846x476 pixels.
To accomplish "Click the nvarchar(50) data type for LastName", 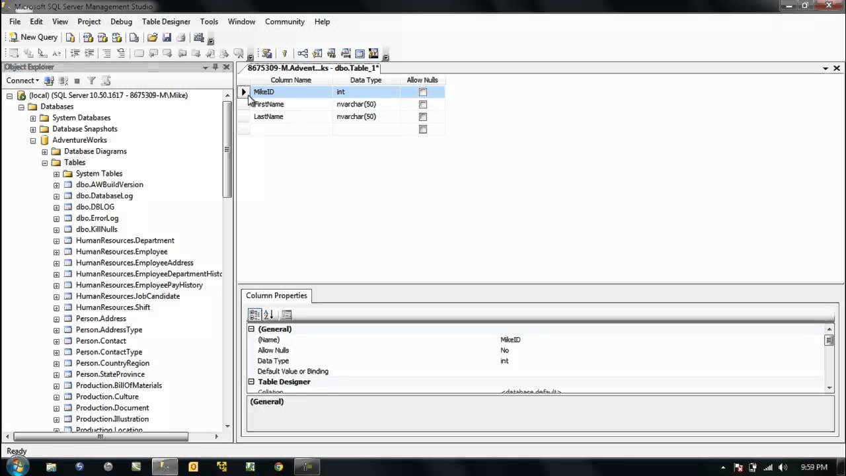I will (x=366, y=117).
